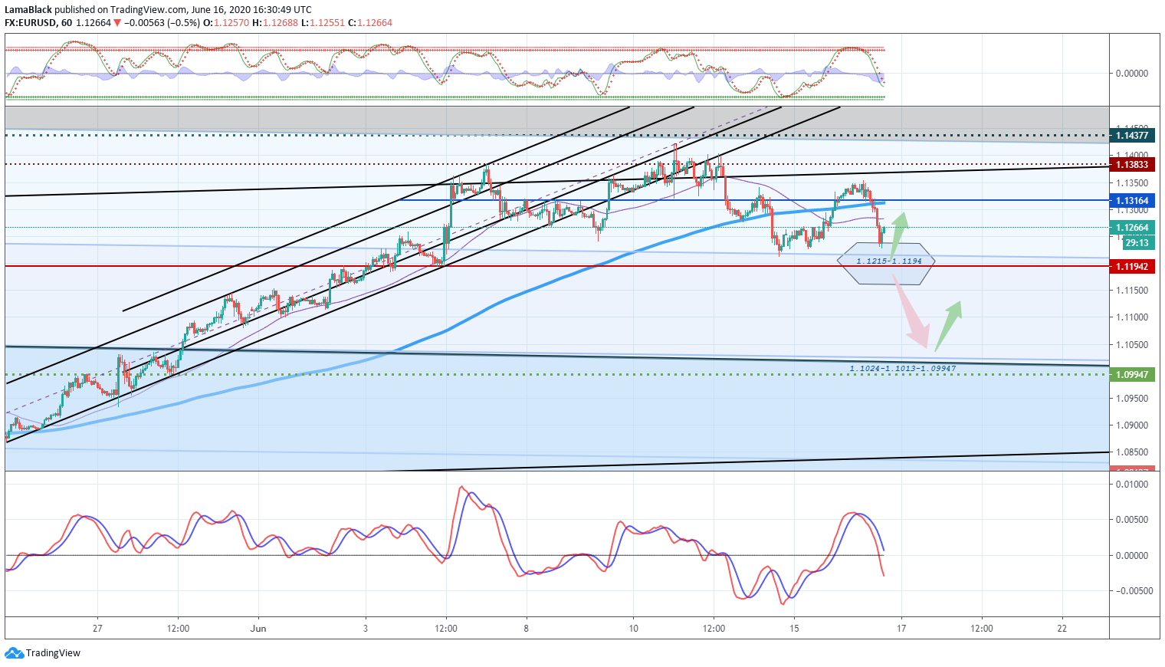Select the hexagon shape around 1.1215-1.1194
This screenshot has width=1165, height=667.
coord(886,264)
